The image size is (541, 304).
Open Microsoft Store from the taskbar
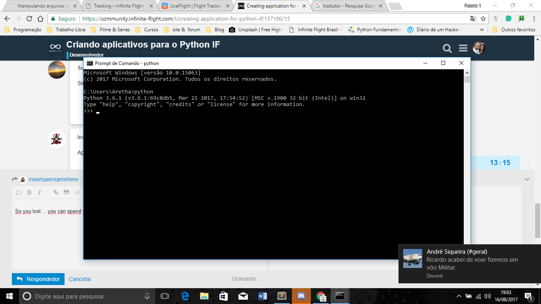(x=223, y=296)
